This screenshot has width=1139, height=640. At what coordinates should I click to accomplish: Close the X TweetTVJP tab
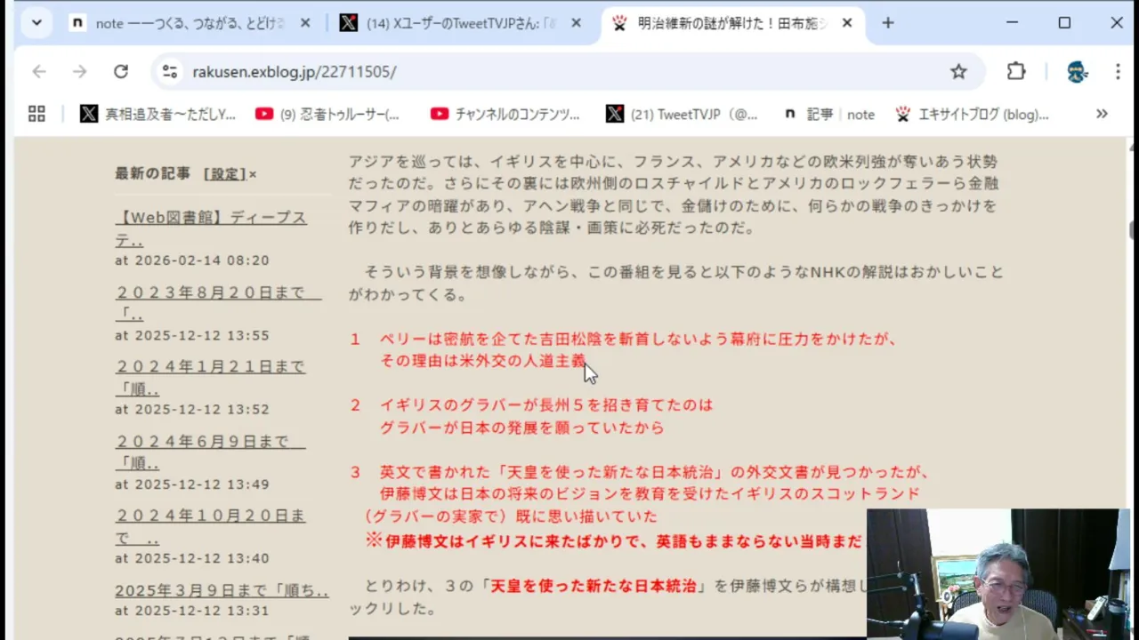click(x=576, y=24)
